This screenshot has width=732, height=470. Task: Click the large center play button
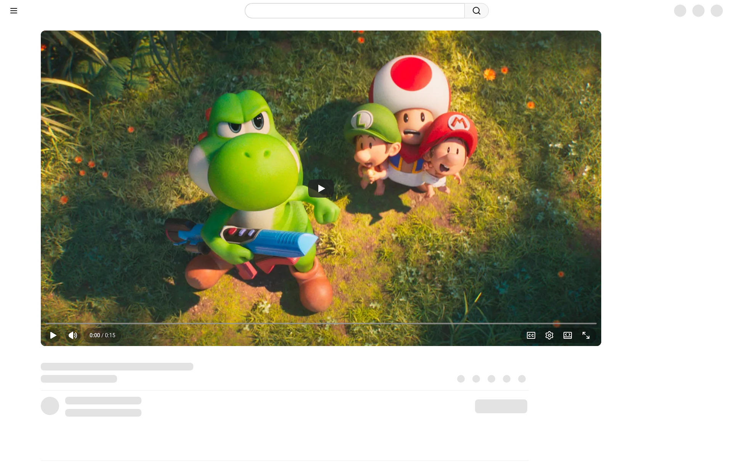tap(321, 188)
